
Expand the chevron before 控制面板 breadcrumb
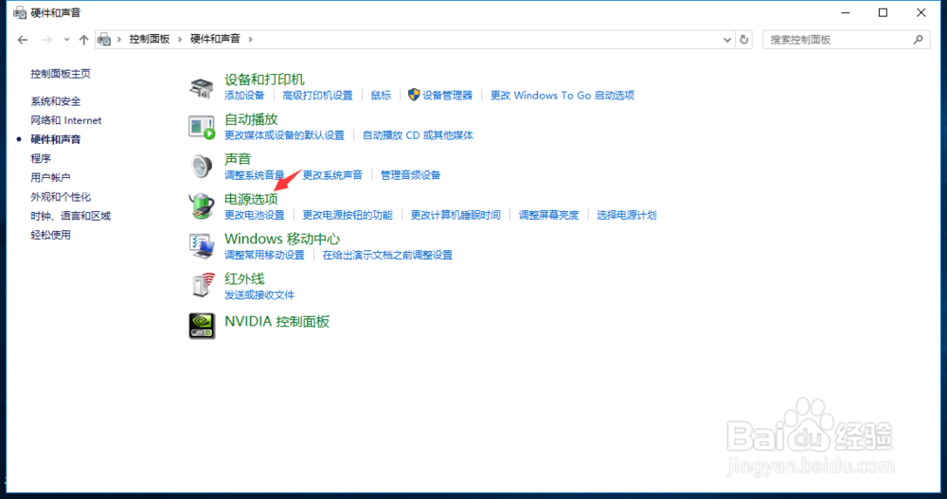point(119,39)
